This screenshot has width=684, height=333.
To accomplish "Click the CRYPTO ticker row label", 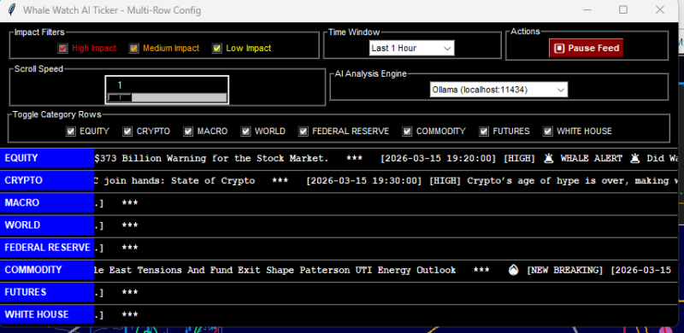I will [47, 180].
